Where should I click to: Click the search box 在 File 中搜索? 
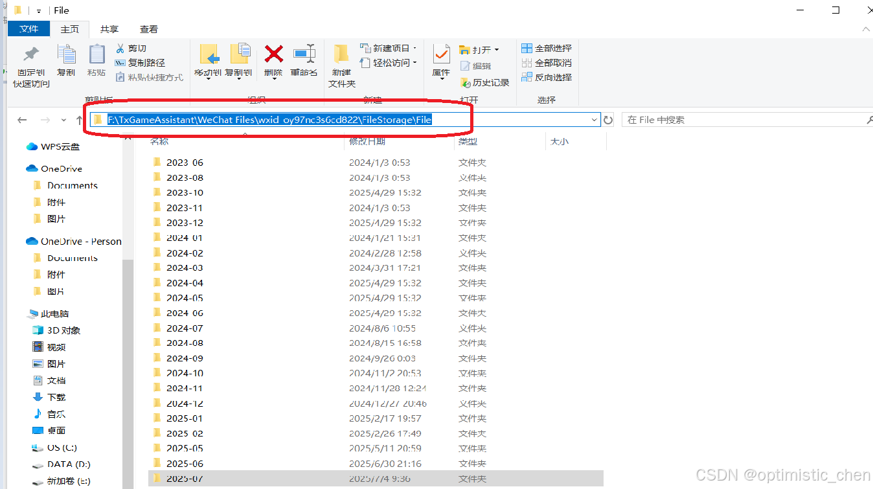(747, 120)
